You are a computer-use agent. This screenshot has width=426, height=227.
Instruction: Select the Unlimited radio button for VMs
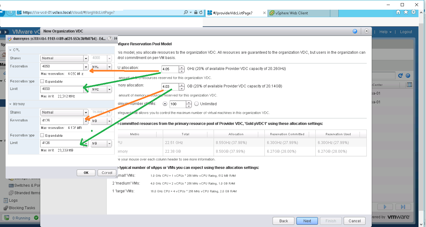point(197,104)
